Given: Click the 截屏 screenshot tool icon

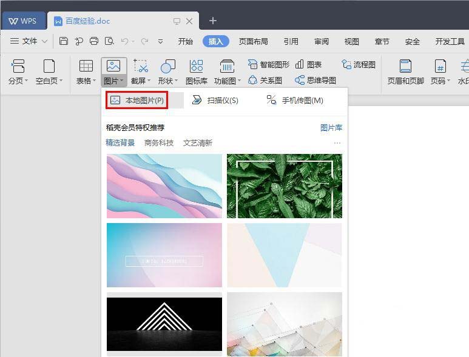Looking at the screenshot, I should click(141, 66).
